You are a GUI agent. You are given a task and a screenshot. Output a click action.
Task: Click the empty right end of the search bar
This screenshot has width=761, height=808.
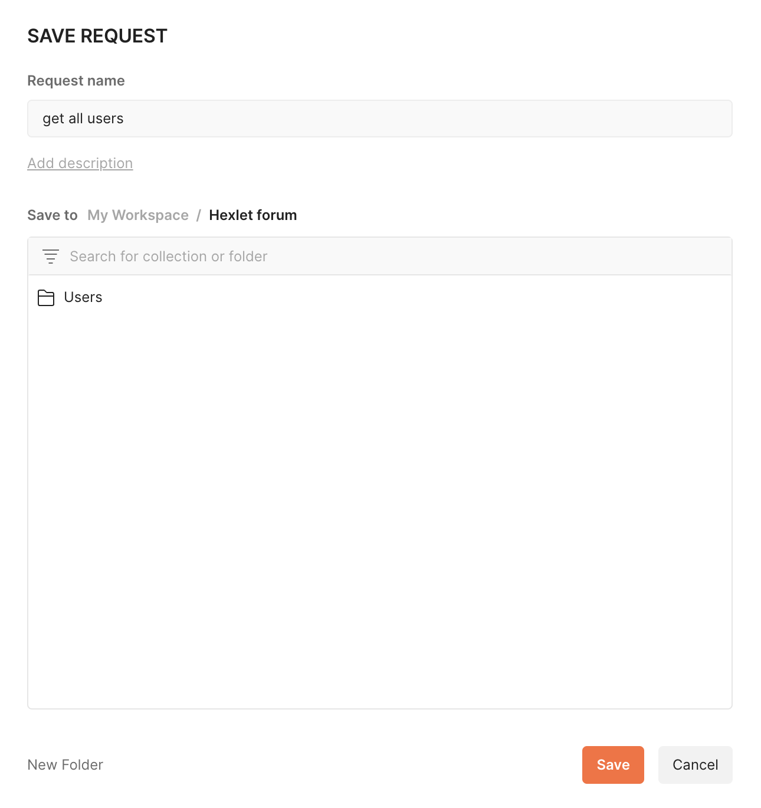(590, 257)
